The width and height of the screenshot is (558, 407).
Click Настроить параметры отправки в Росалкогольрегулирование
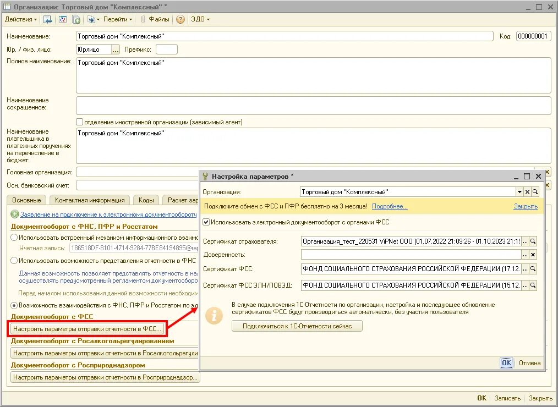tap(105, 353)
